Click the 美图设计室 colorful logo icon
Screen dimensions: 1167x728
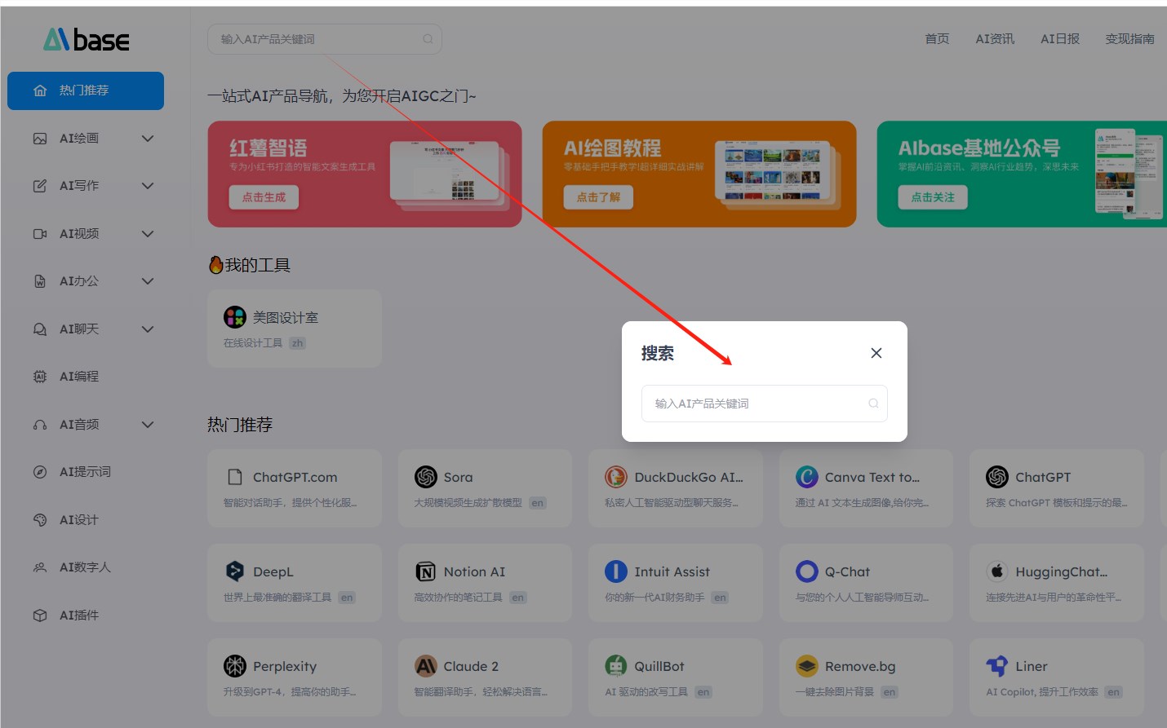point(235,317)
